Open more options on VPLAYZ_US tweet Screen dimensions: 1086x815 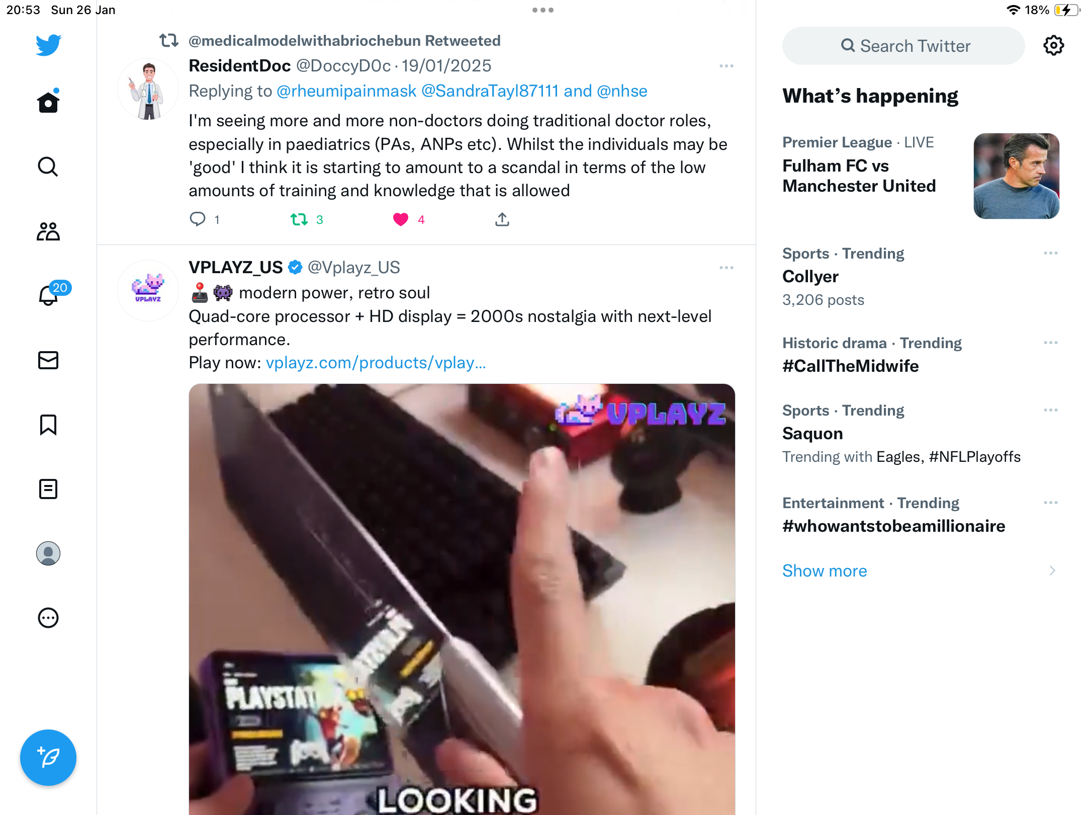coord(727,268)
